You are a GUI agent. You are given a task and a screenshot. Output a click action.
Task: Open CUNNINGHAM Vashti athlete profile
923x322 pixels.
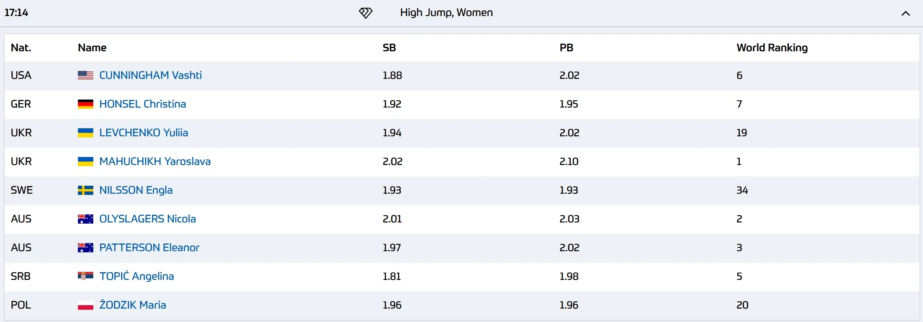[x=150, y=75]
